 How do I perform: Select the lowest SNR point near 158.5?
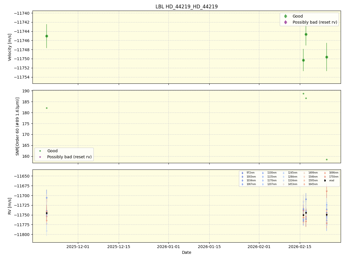pos(327,159)
